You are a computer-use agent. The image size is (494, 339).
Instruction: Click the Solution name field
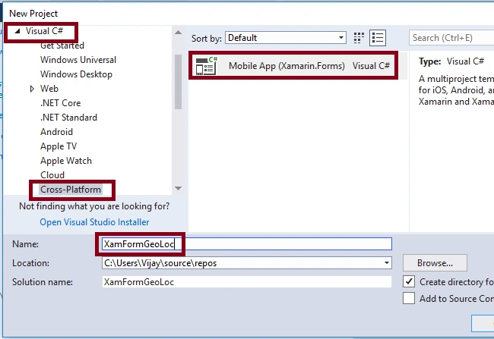247,282
